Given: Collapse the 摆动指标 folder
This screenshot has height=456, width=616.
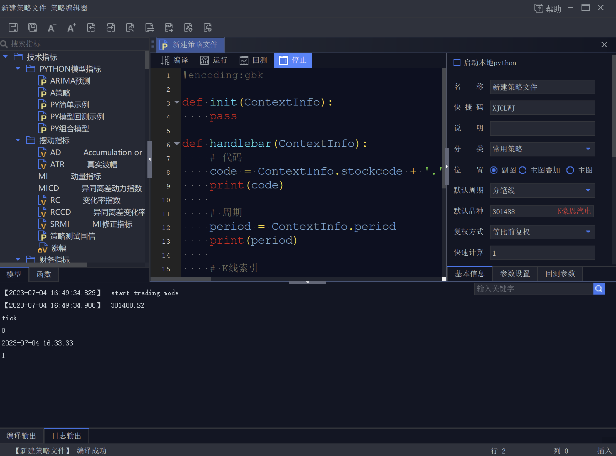Looking at the screenshot, I should click(18, 140).
